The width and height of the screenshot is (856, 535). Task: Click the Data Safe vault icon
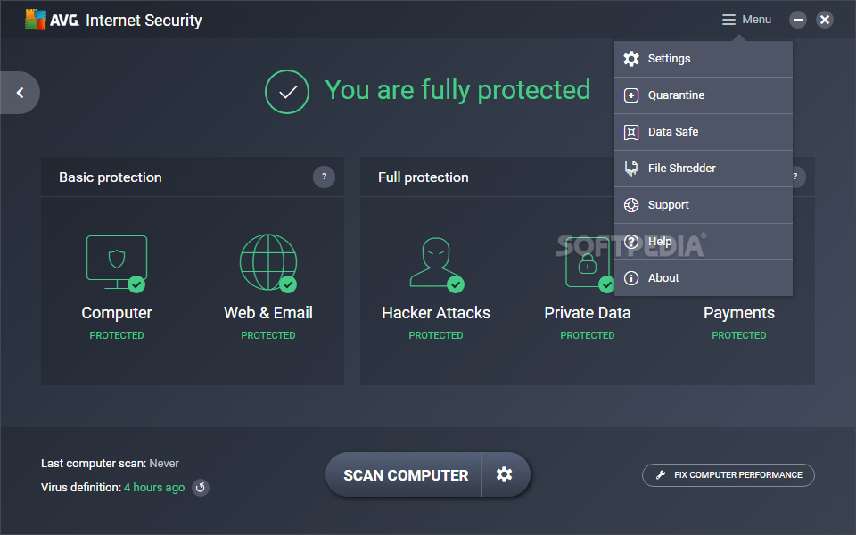pyautogui.click(x=631, y=132)
